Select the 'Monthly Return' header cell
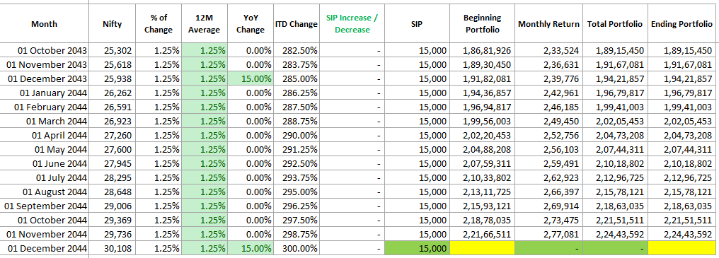Image resolution: width=719 pixels, height=258 pixels. pos(549,24)
